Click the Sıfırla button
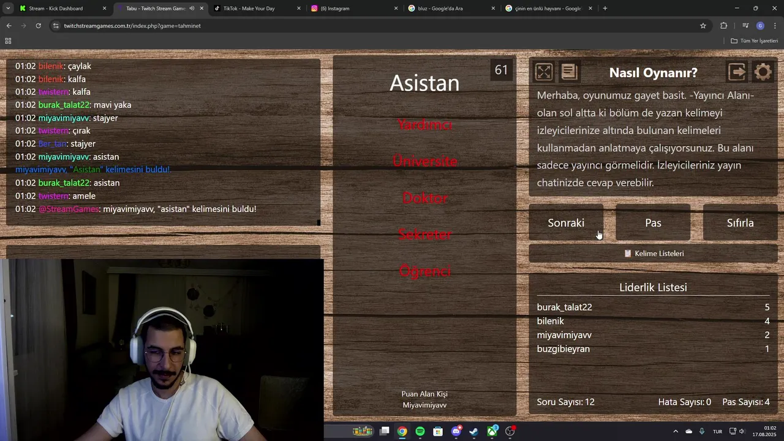784x441 pixels. tap(740, 223)
